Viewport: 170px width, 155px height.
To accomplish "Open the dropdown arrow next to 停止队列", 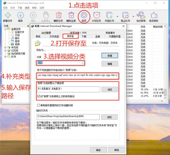I will (x=133, y=17).
